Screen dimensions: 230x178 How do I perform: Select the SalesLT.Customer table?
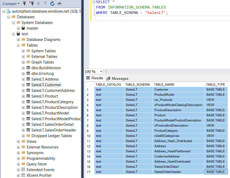(x=46, y=85)
